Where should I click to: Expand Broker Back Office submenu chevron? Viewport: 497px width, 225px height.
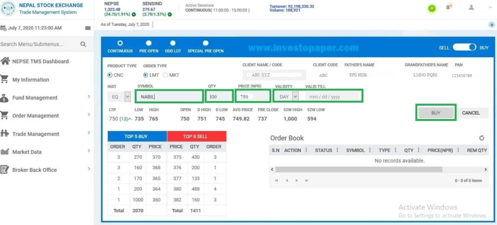[89, 169]
